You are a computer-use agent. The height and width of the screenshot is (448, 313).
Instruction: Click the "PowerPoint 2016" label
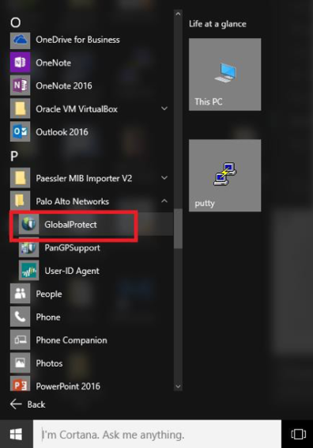(68, 386)
